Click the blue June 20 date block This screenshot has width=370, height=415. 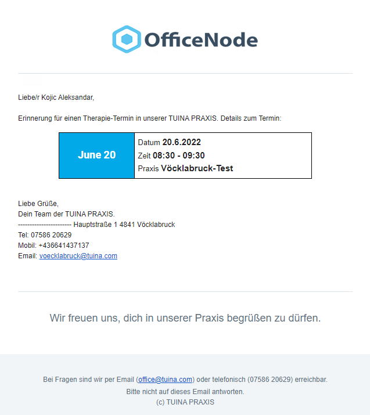coord(97,155)
